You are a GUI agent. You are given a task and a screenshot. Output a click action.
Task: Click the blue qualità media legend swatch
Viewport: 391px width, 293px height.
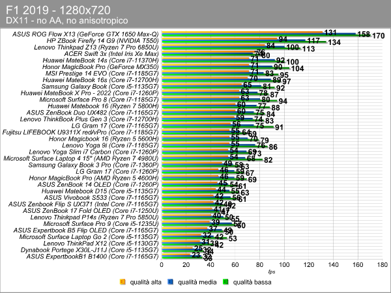[x=171, y=282]
